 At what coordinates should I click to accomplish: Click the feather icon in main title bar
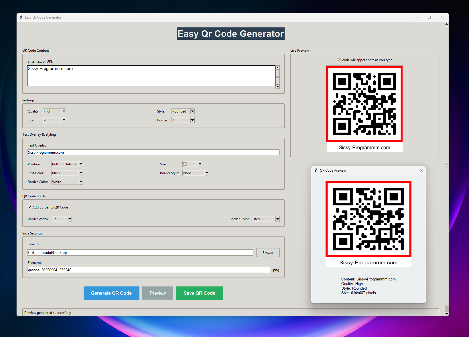[x=21, y=17]
